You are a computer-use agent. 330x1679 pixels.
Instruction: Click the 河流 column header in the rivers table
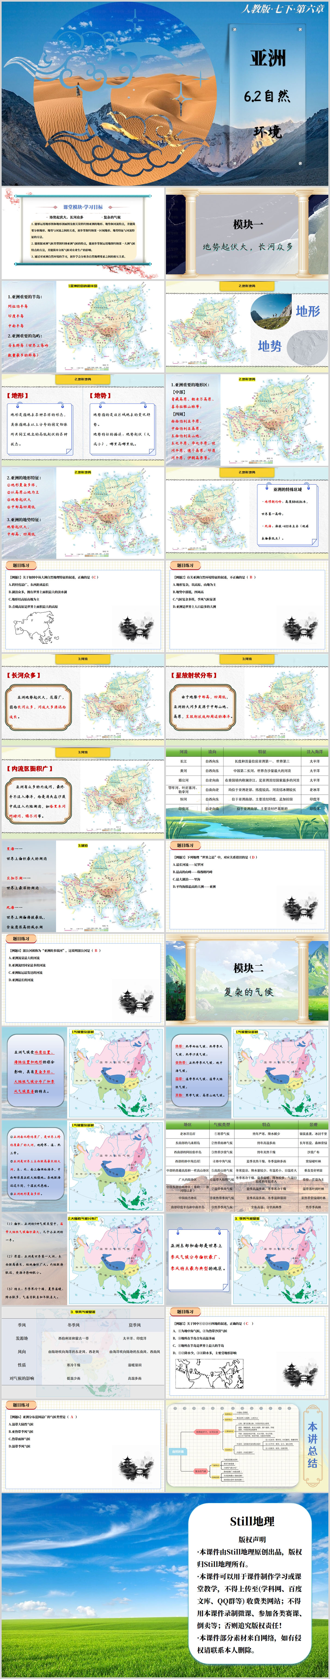tap(184, 751)
